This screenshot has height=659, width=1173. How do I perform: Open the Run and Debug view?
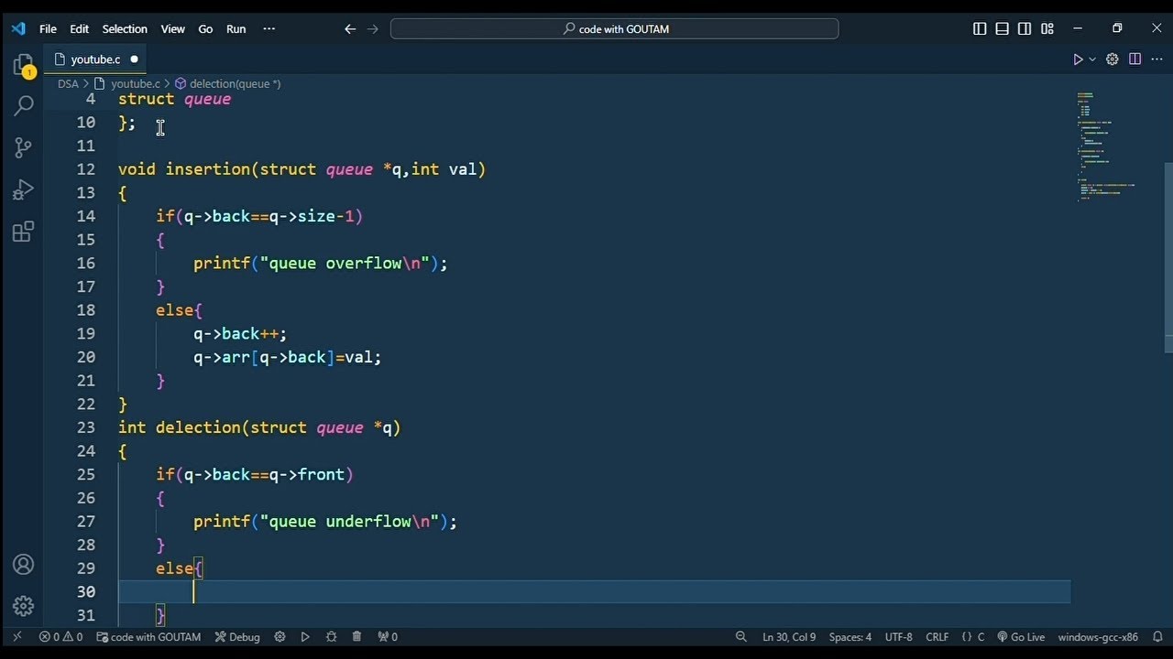pos(23,189)
